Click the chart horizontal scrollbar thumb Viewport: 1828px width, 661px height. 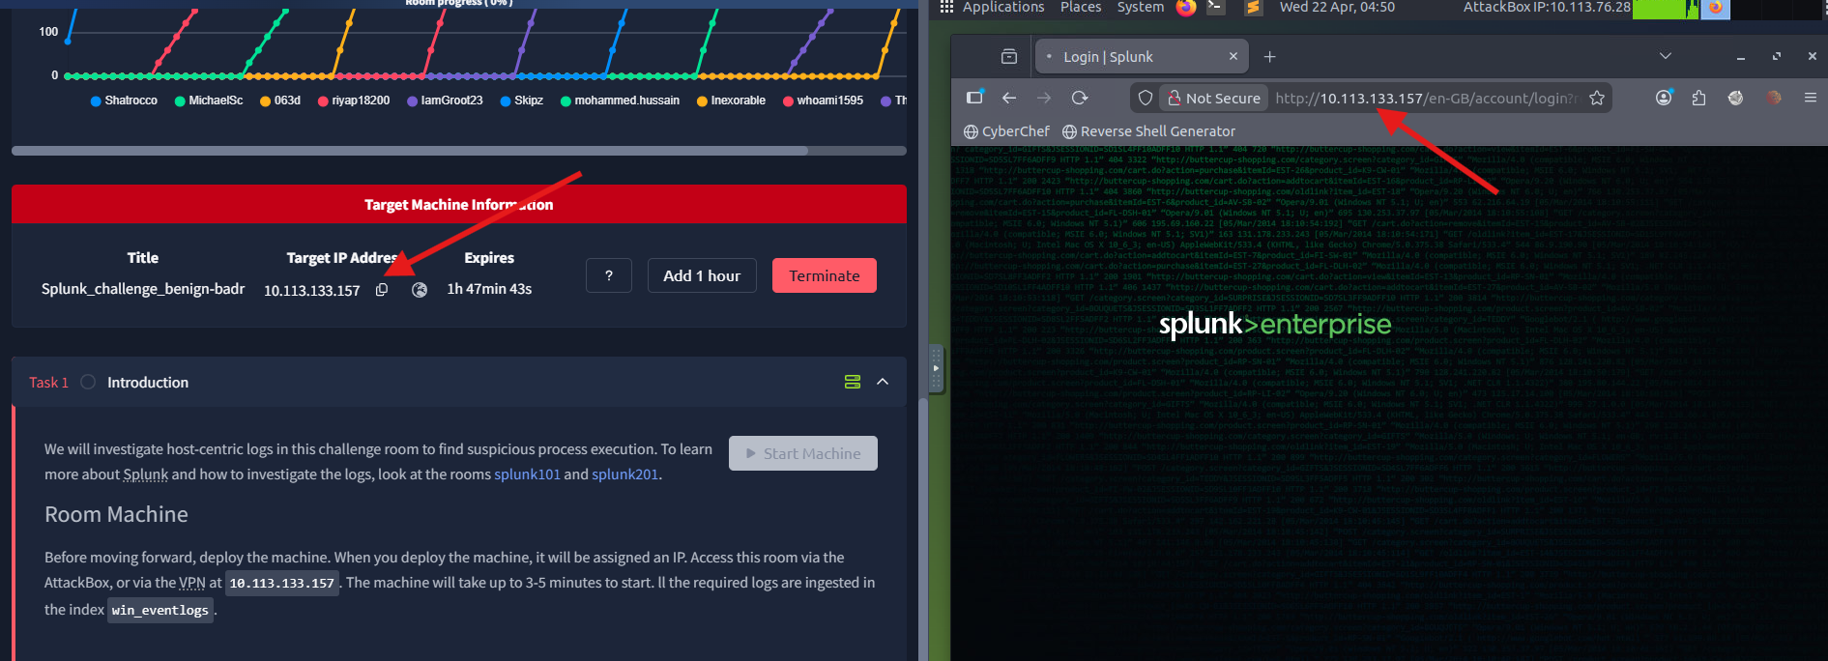pyautogui.click(x=410, y=151)
